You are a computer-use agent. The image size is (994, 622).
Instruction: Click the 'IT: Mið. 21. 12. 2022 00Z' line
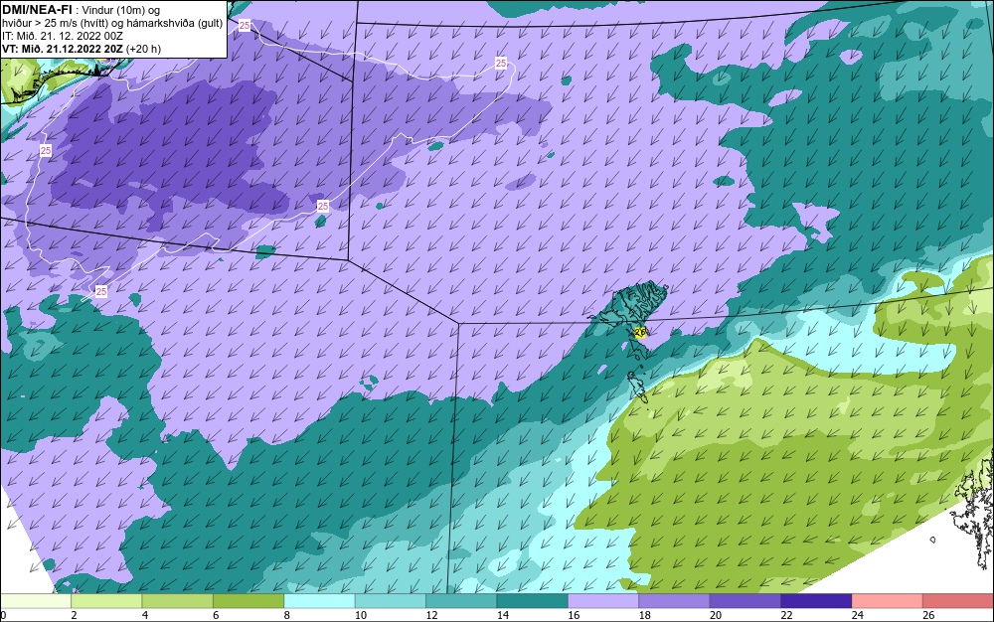tap(62, 36)
